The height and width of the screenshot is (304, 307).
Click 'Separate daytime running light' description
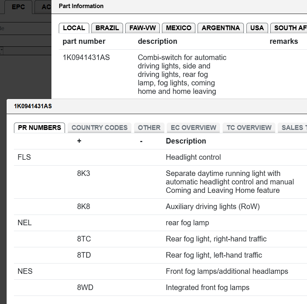coord(230,182)
